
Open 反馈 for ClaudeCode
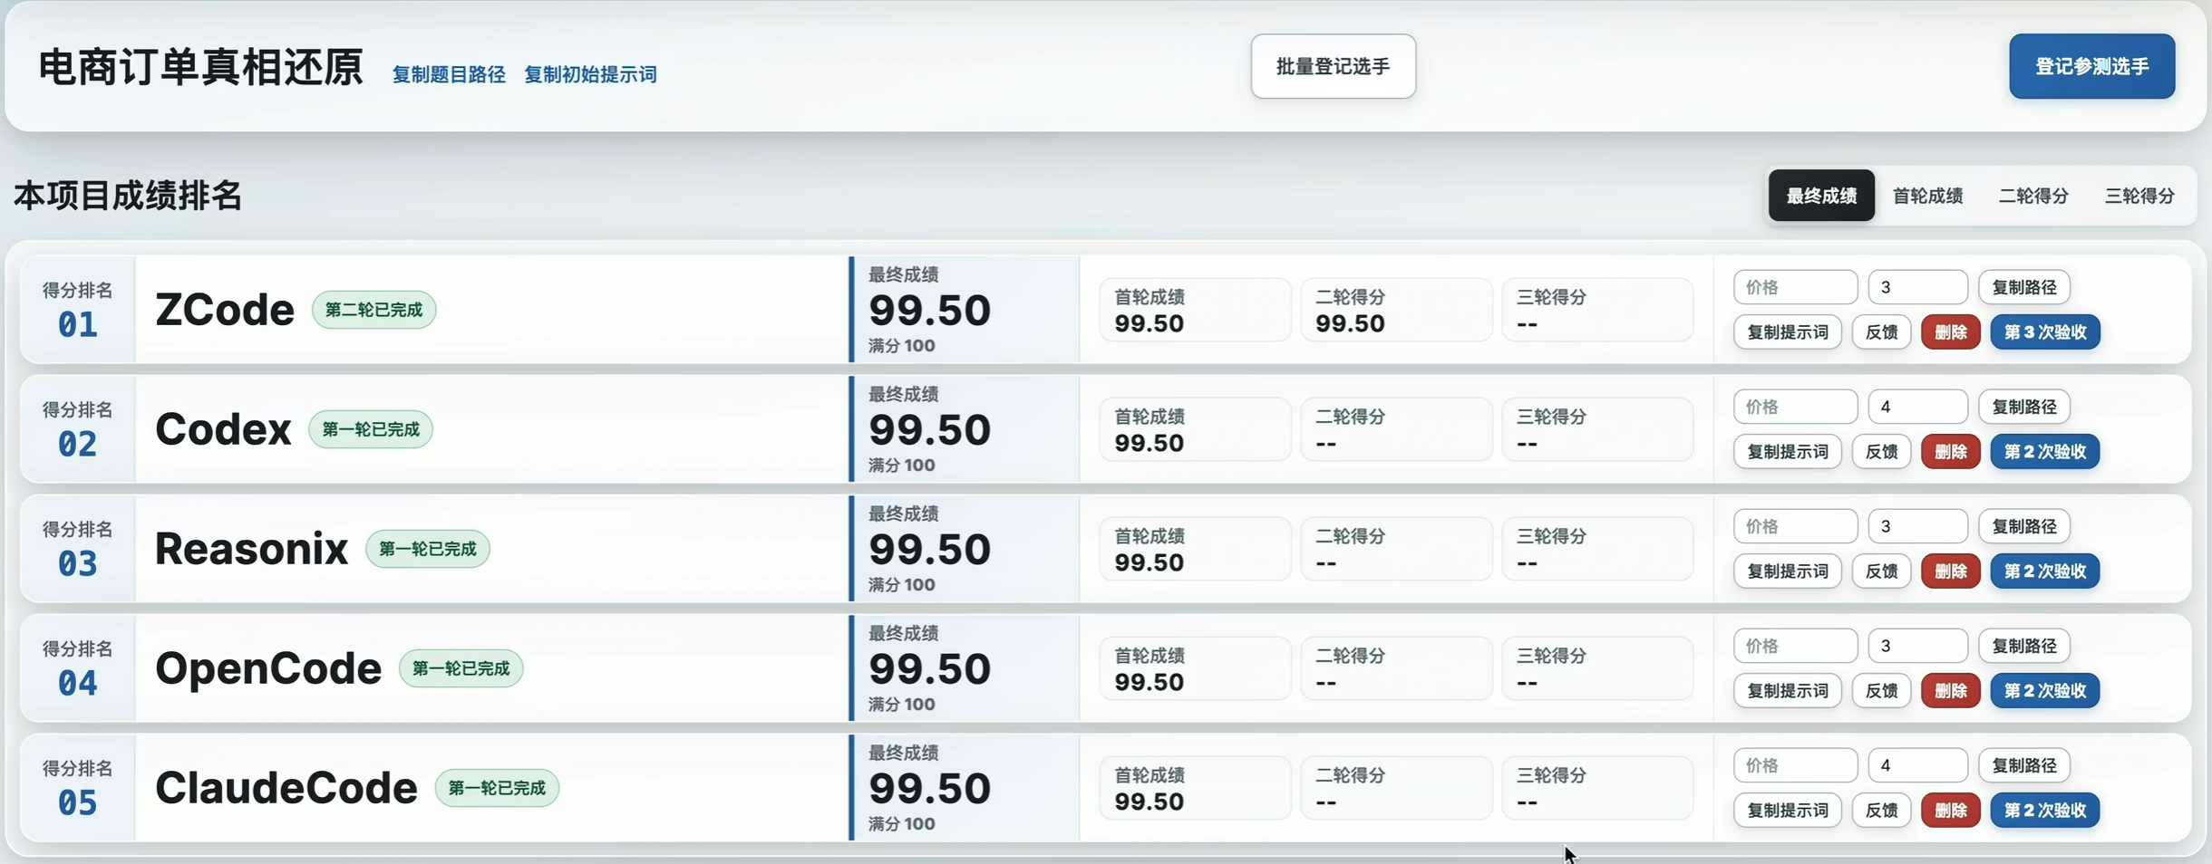click(1881, 811)
